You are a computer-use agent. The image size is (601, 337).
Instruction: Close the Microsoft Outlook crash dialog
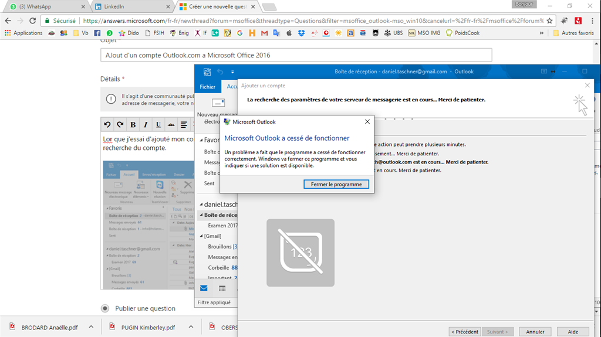coord(367,121)
